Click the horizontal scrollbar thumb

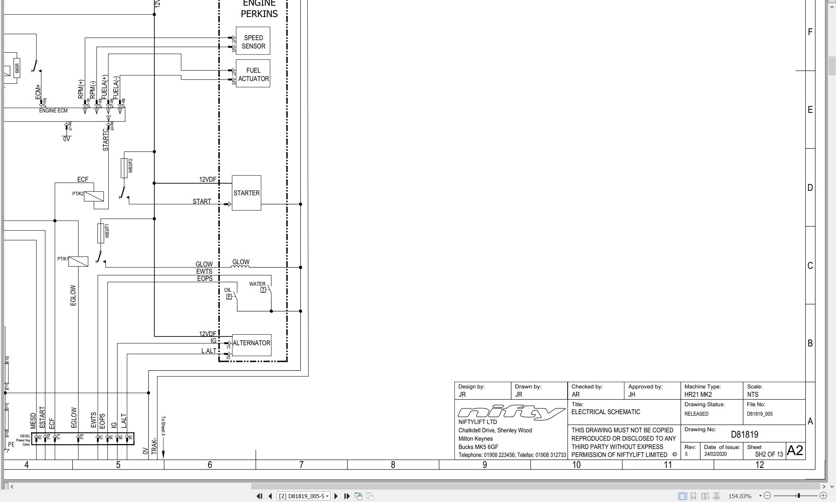[535, 486]
